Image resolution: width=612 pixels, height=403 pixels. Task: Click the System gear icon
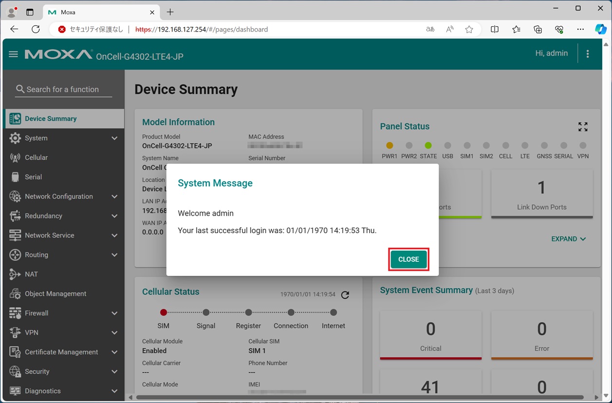click(15, 138)
